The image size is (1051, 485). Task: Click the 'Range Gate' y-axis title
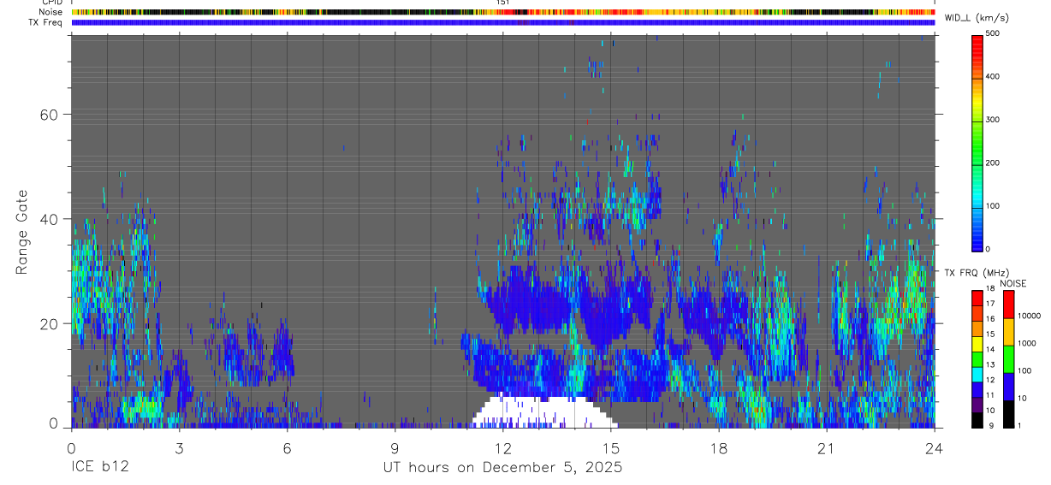click(x=23, y=233)
